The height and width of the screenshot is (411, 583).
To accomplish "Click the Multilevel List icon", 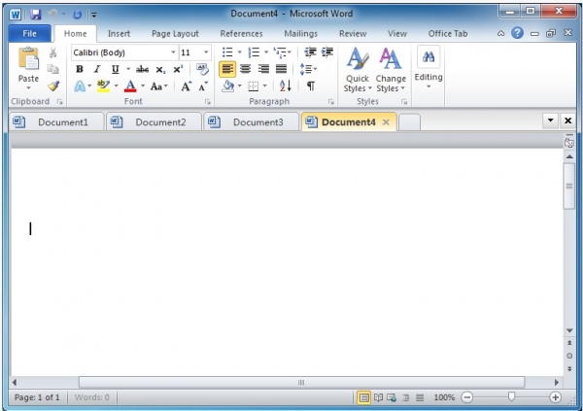I will coord(280,52).
